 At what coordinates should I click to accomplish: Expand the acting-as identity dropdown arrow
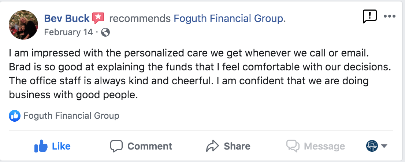pos(384,146)
